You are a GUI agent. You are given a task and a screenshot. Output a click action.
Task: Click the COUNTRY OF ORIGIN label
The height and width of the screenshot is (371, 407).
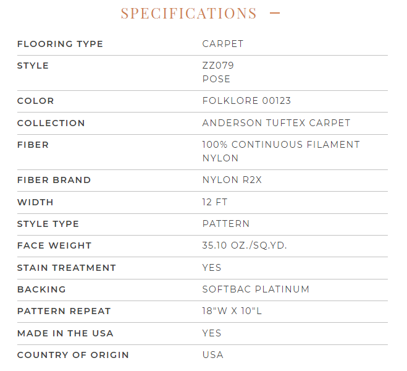[73, 355]
